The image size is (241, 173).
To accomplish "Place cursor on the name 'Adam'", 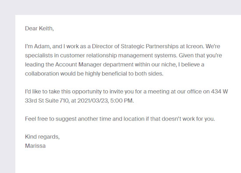I will (42, 46).
